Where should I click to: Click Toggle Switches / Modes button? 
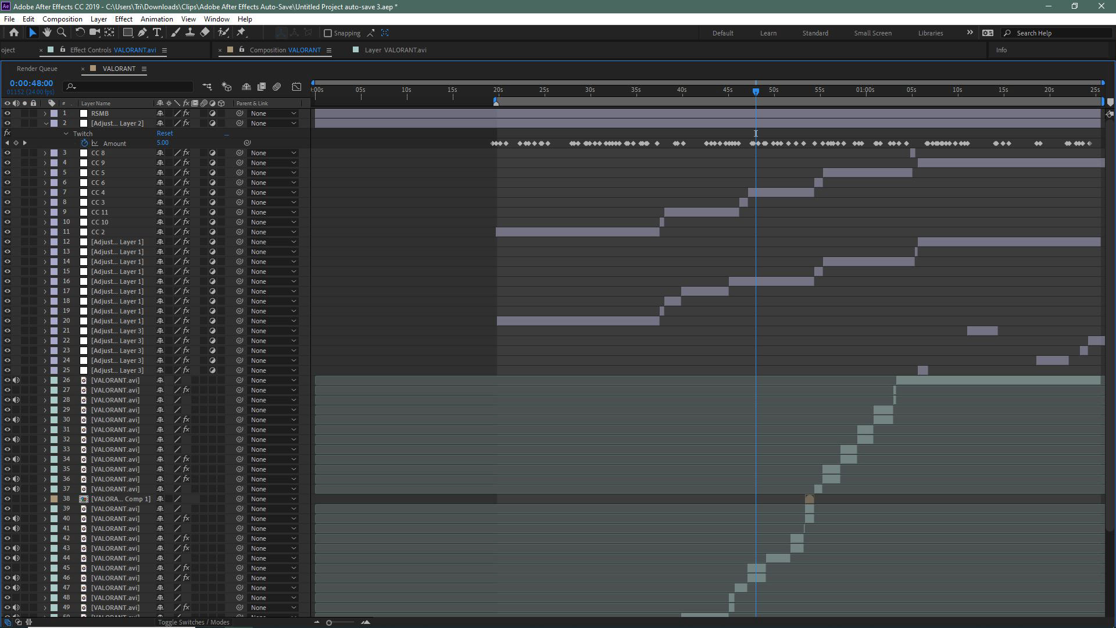coord(194,622)
